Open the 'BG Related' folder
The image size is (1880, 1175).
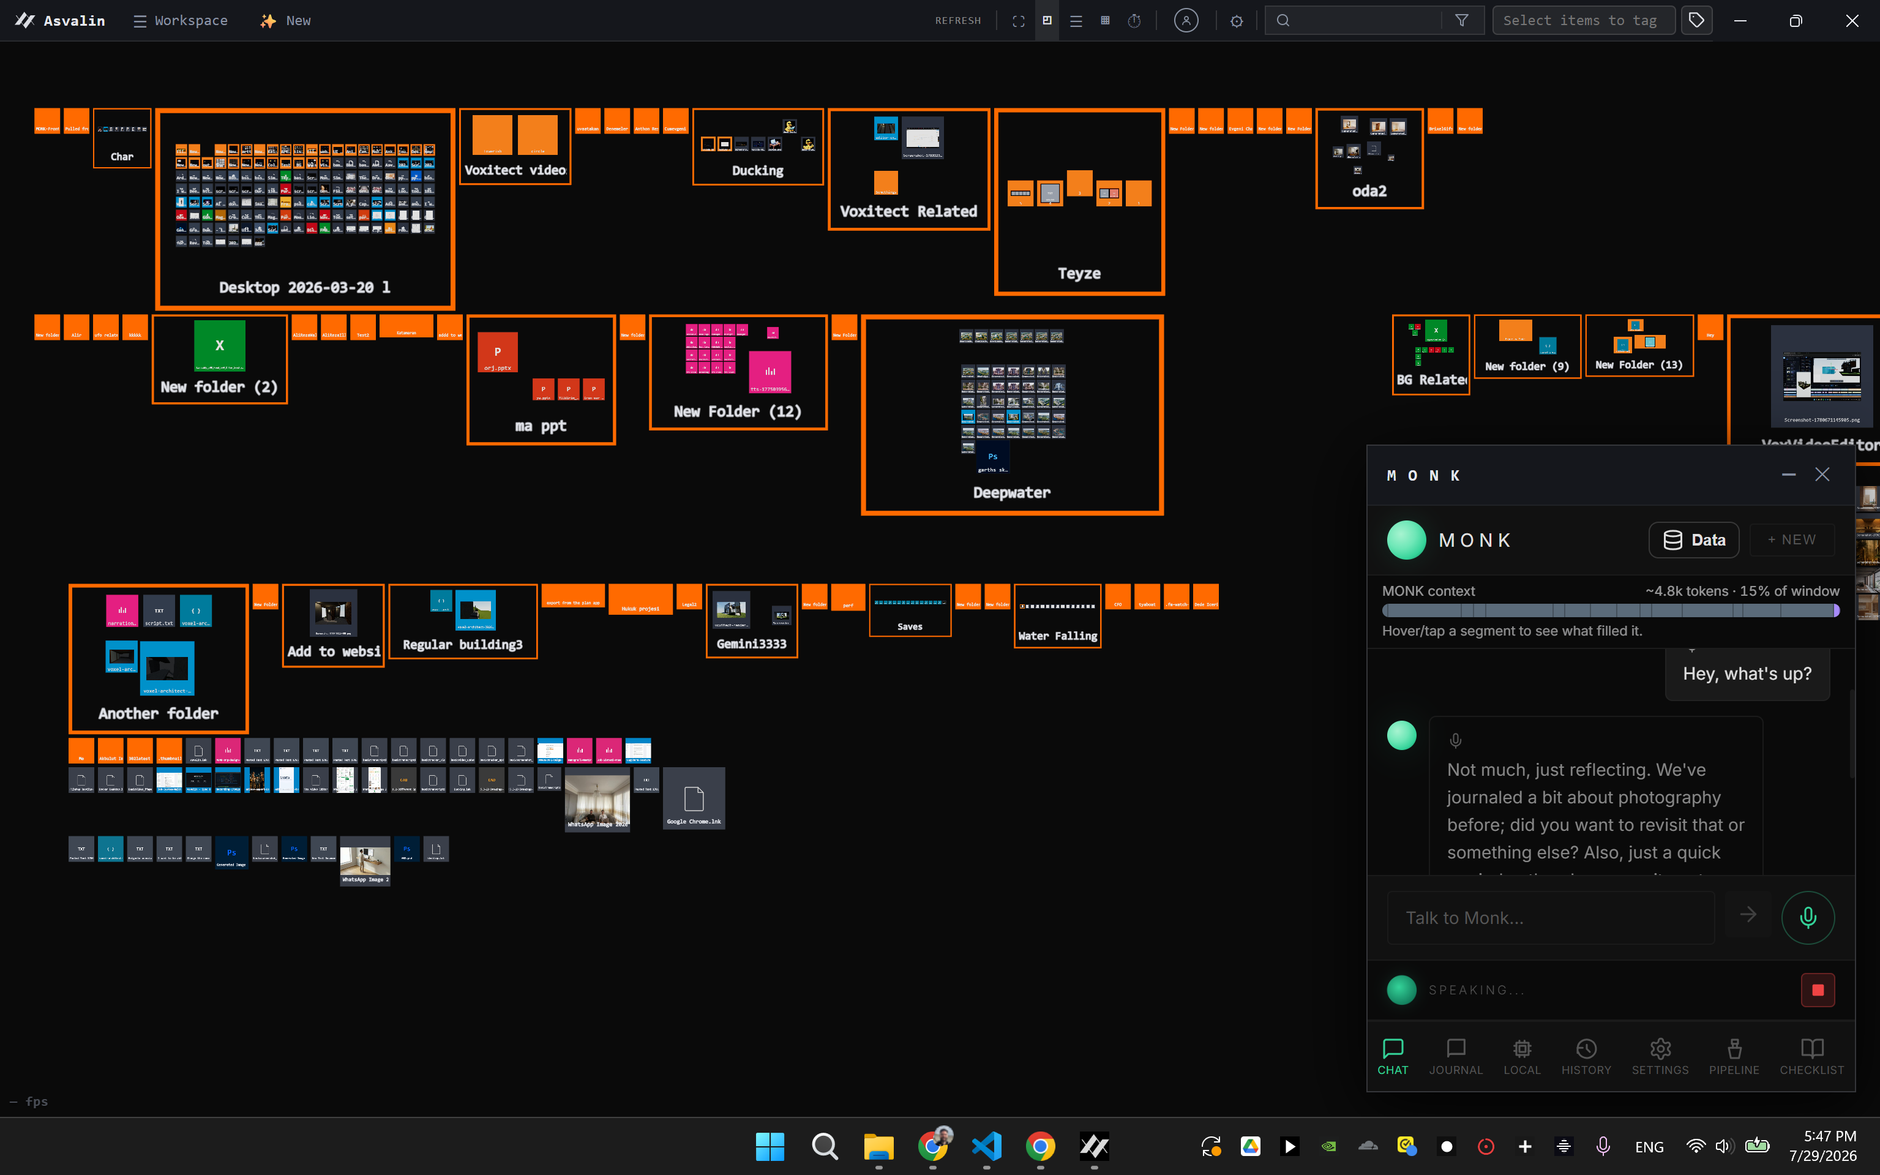(x=1431, y=355)
